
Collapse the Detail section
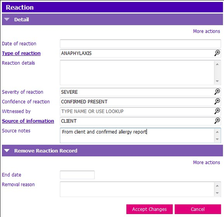tap(7, 20)
